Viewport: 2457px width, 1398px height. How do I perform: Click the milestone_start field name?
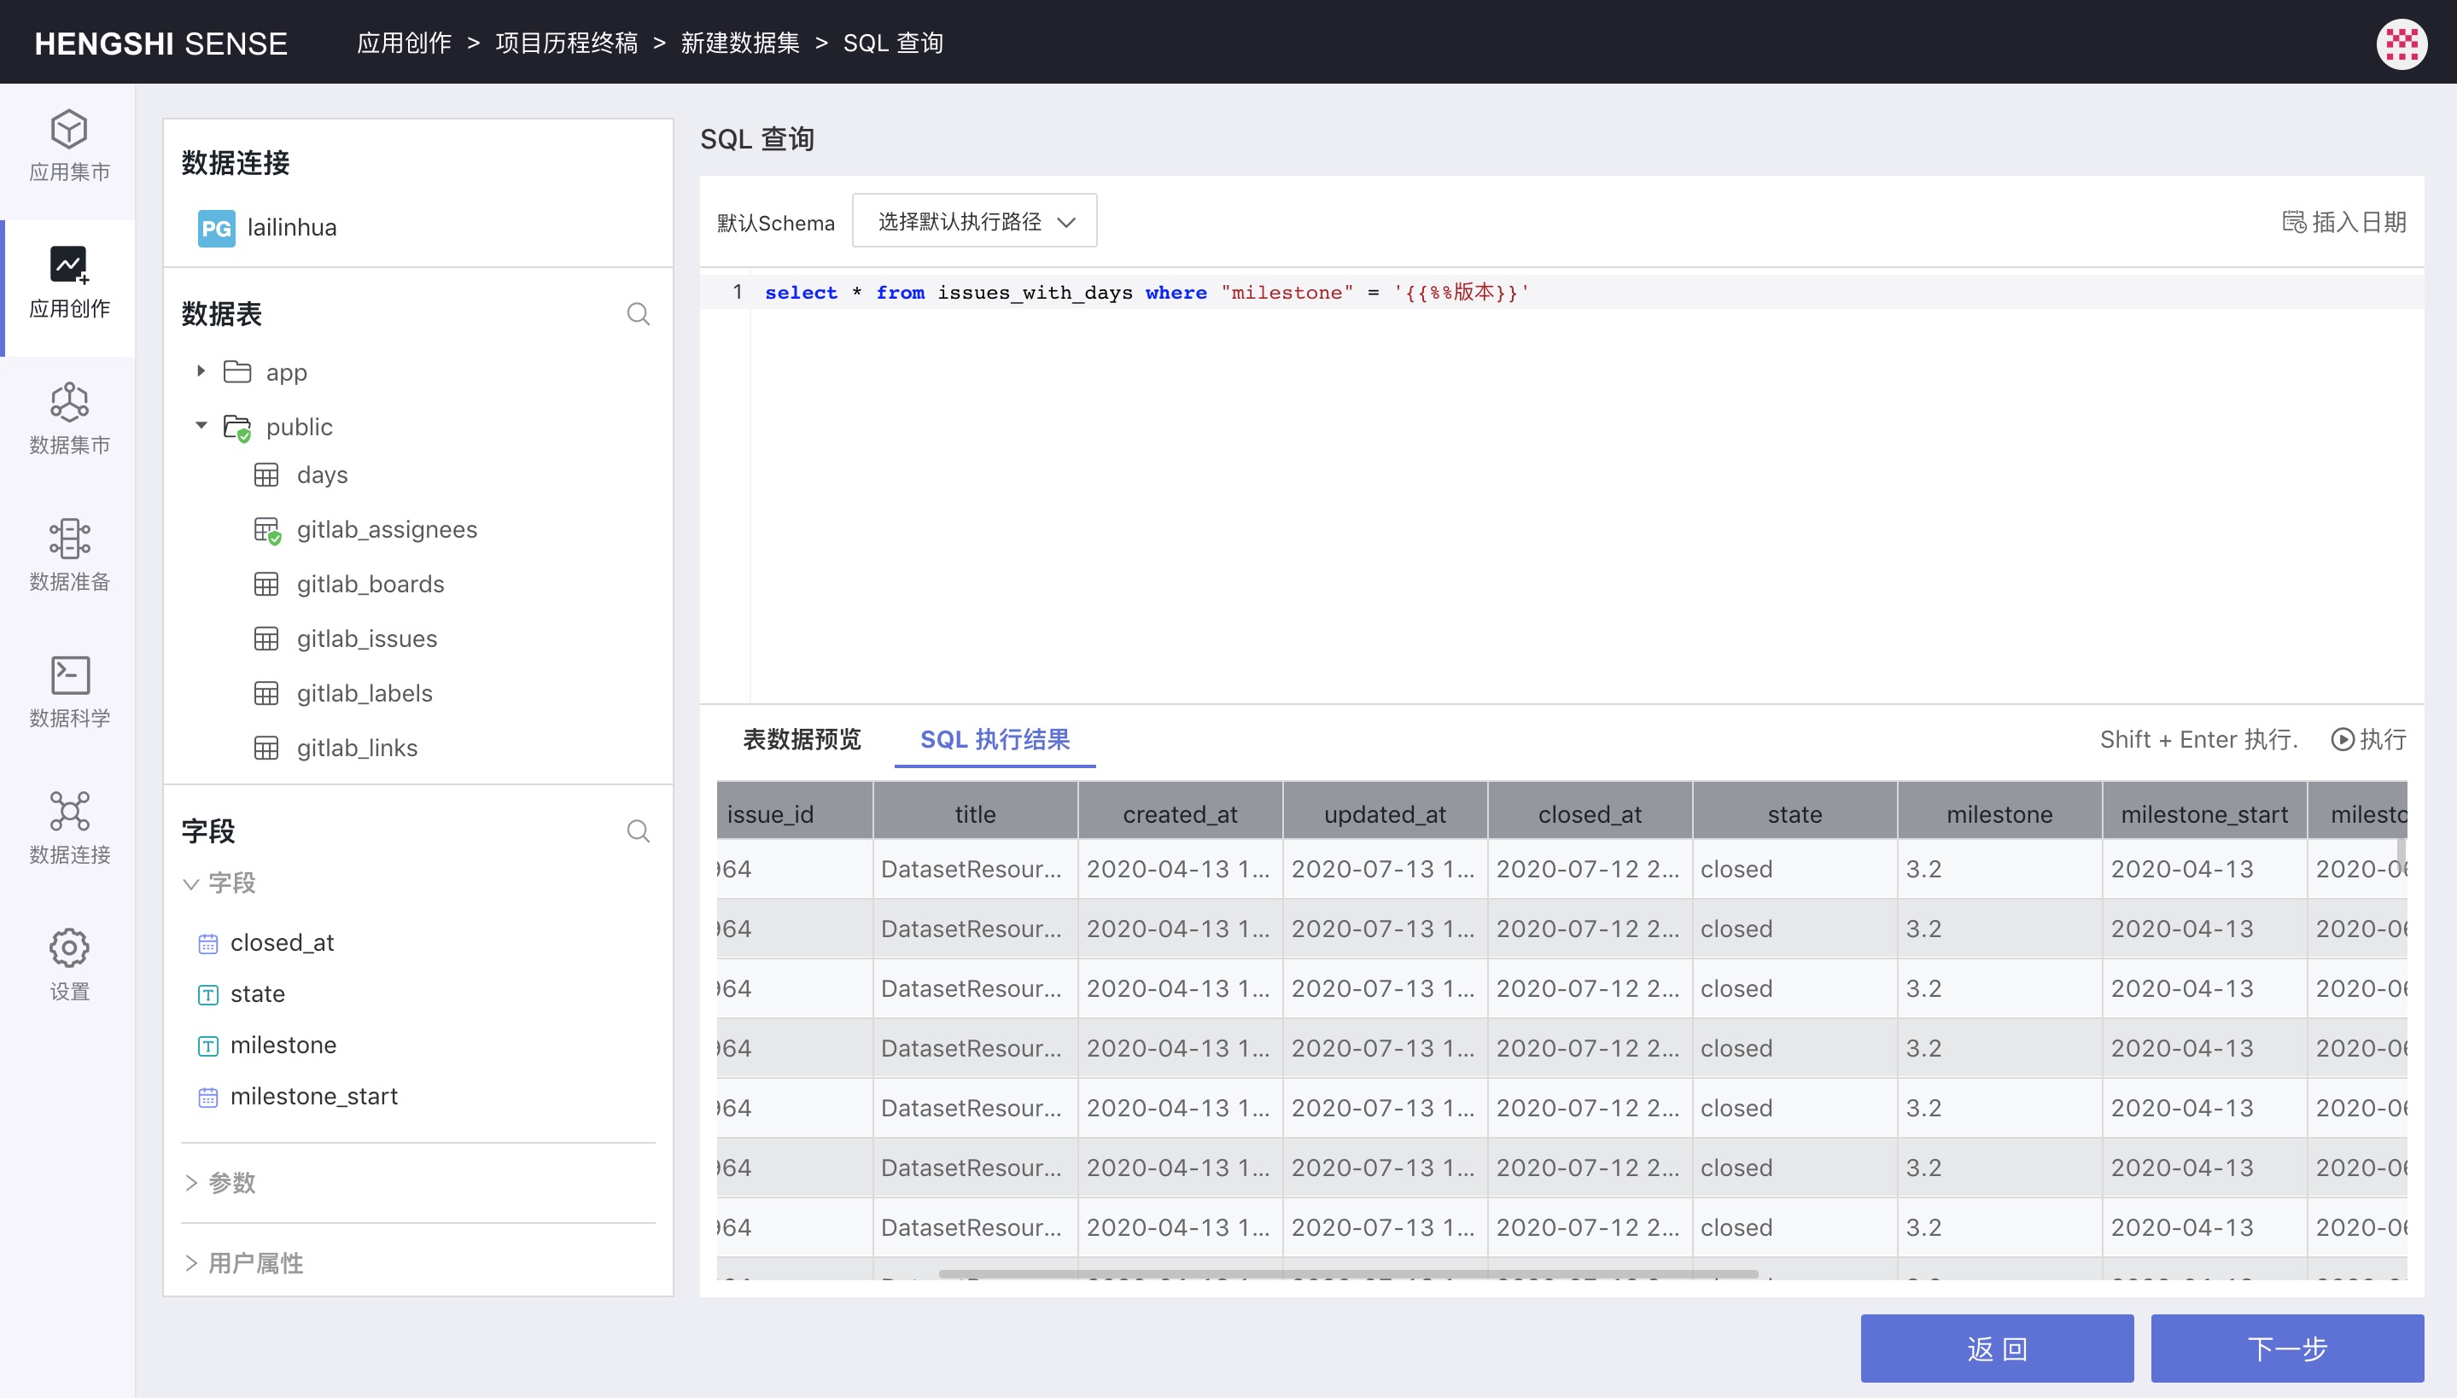pyautogui.click(x=313, y=1097)
